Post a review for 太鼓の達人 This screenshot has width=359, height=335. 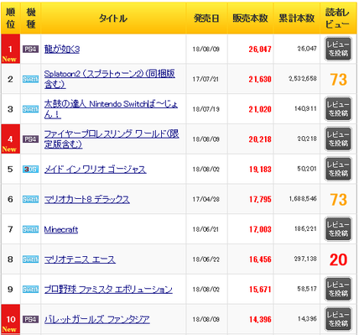[x=338, y=109]
